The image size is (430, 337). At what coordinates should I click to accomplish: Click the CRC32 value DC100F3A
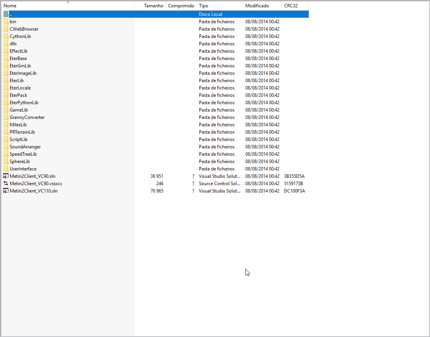295,191
